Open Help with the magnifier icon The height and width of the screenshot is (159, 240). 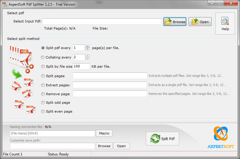point(225,24)
